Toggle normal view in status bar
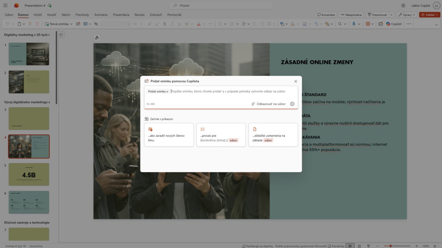This screenshot has width=442, height=248. tap(350, 246)
